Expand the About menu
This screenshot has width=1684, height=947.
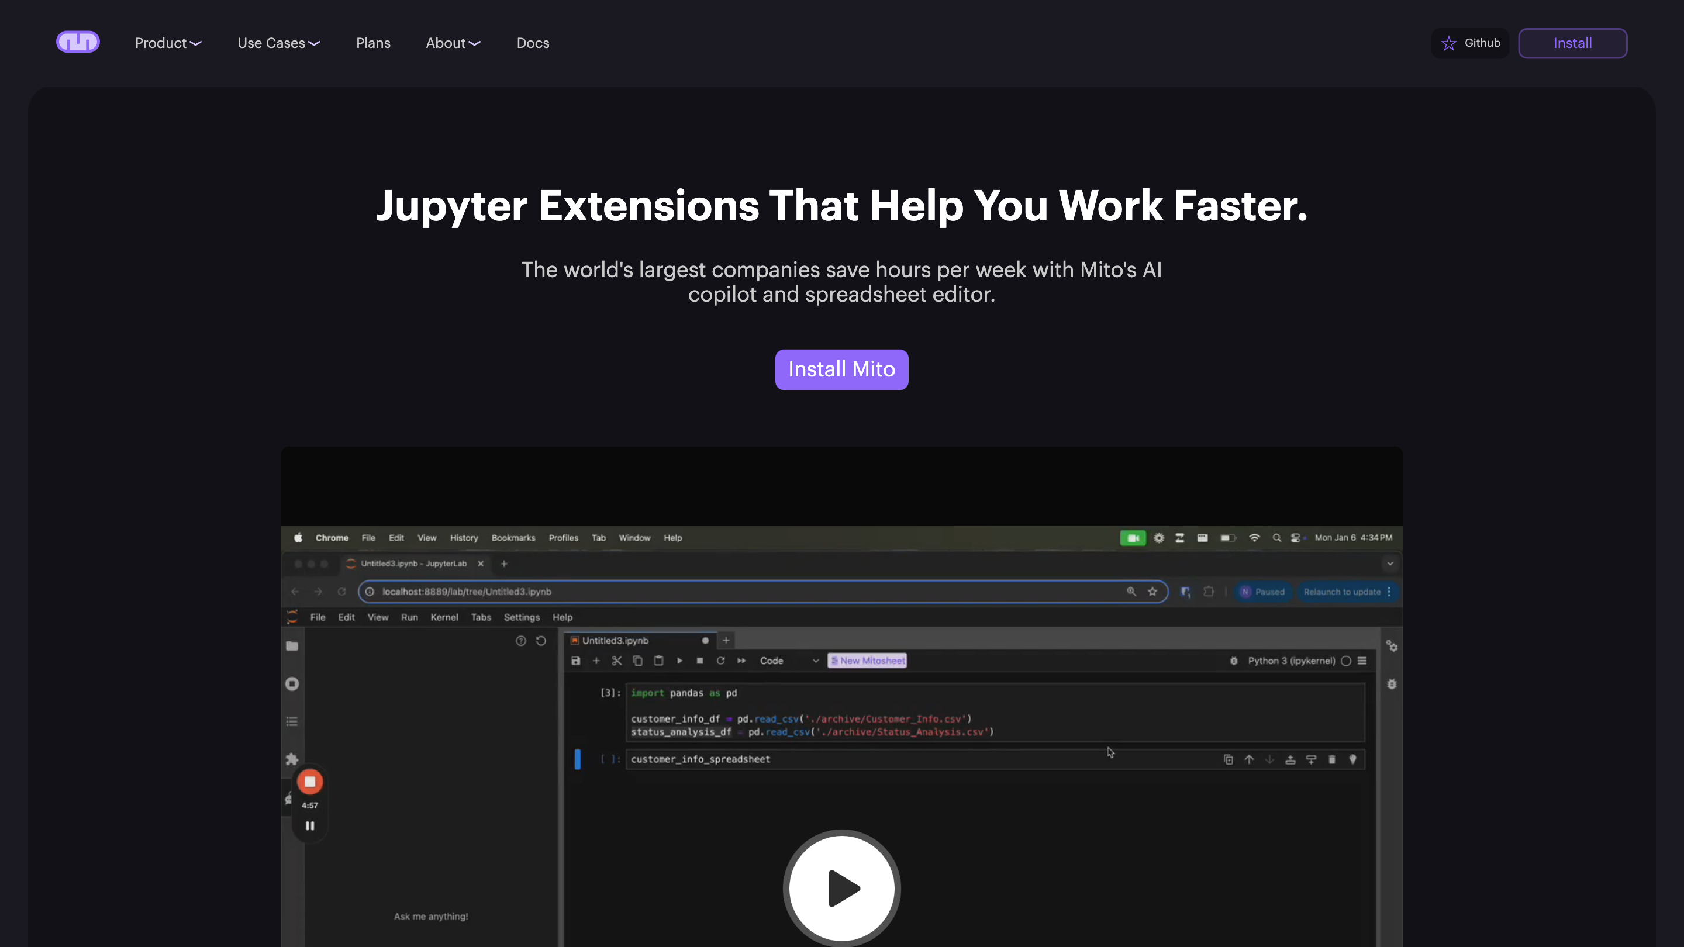pyautogui.click(x=453, y=43)
